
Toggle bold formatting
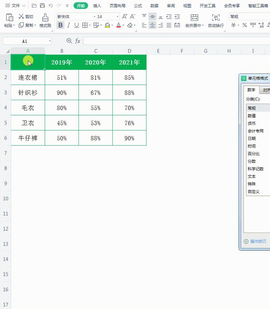pos(60,25)
